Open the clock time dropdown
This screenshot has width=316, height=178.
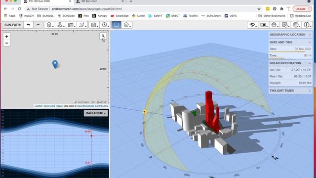pyautogui.click(x=105, y=25)
